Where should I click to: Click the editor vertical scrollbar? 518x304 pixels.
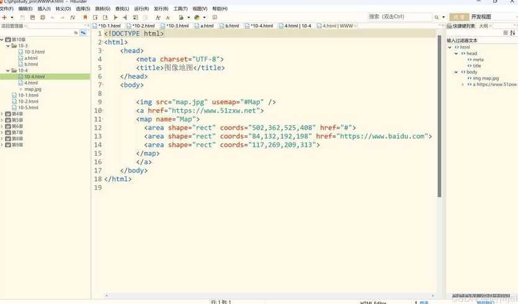pyautogui.click(x=439, y=115)
